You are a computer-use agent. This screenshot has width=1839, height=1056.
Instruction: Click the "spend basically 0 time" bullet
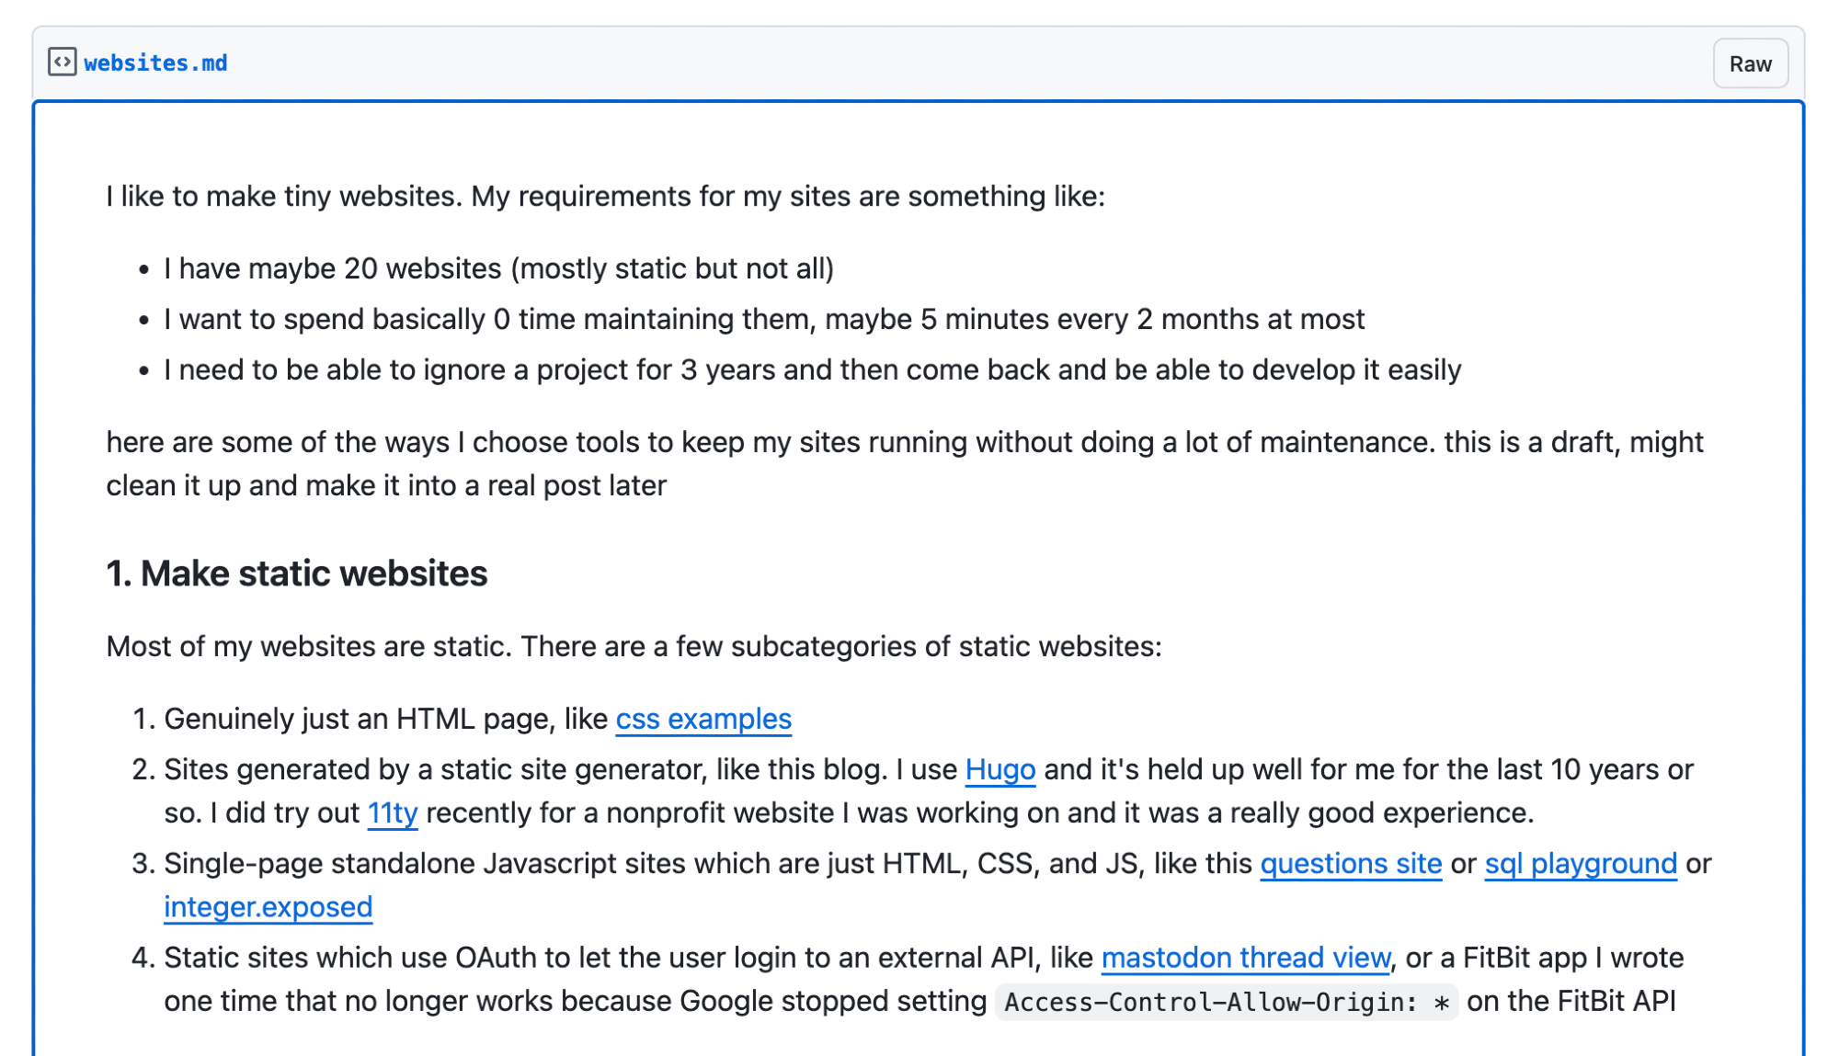[763, 319]
